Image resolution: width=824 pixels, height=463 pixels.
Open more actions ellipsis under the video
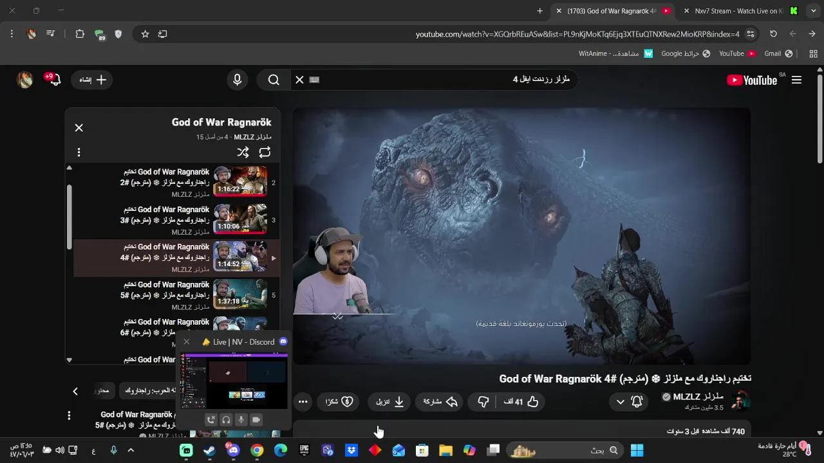click(x=303, y=401)
